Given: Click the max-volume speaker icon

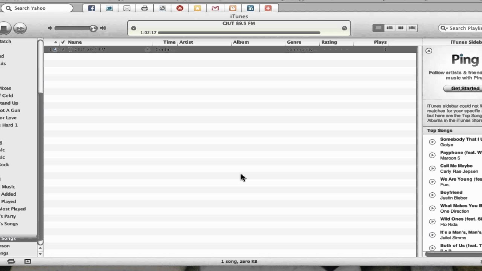Looking at the screenshot, I should tap(103, 28).
